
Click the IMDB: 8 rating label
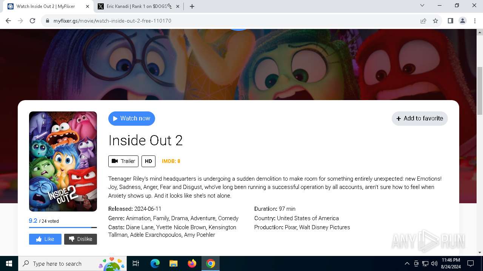(171, 161)
